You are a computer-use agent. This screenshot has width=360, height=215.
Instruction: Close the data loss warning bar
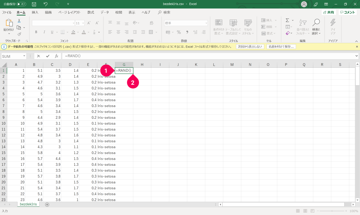click(x=357, y=47)
